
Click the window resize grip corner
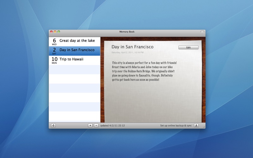[204, 127]
